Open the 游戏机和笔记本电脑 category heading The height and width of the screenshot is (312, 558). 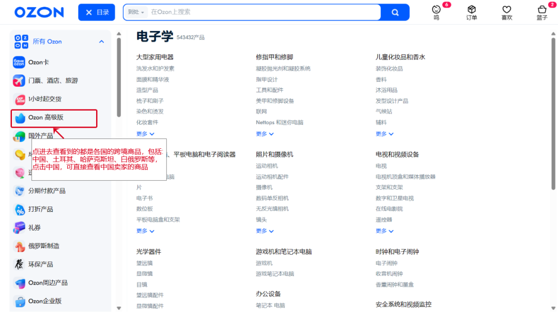point(284,252)
